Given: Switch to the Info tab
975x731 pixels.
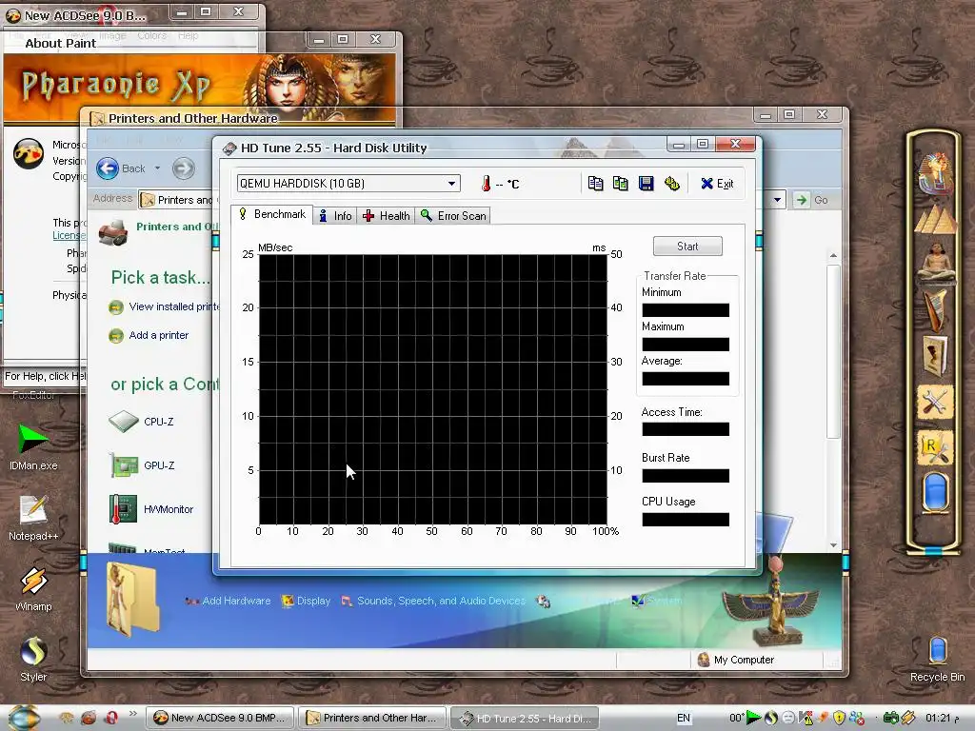Looking at the screenshot, I should [x=335, y=216].
